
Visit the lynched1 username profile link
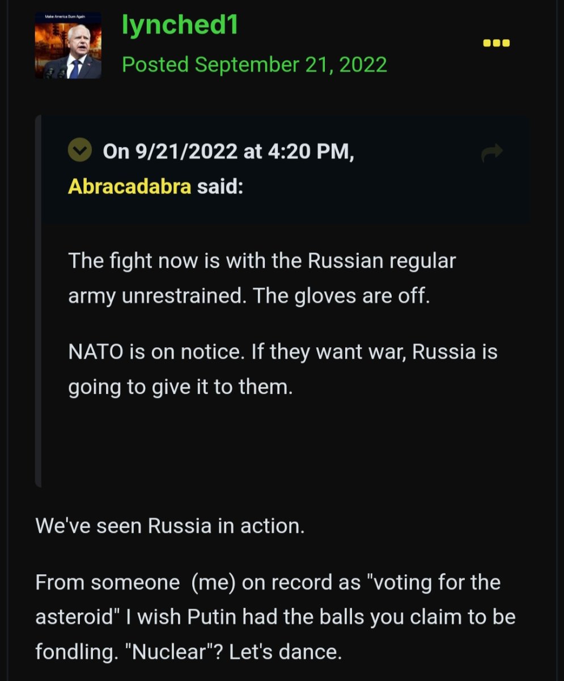coord(180,26)
